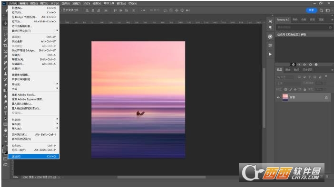Open the layer blend mode dropdown

(x=289, y=83)
